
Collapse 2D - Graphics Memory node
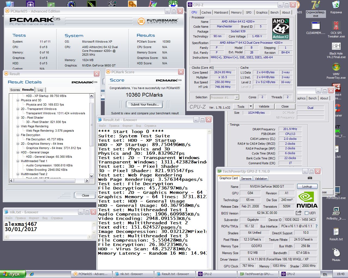coord(18,144)
